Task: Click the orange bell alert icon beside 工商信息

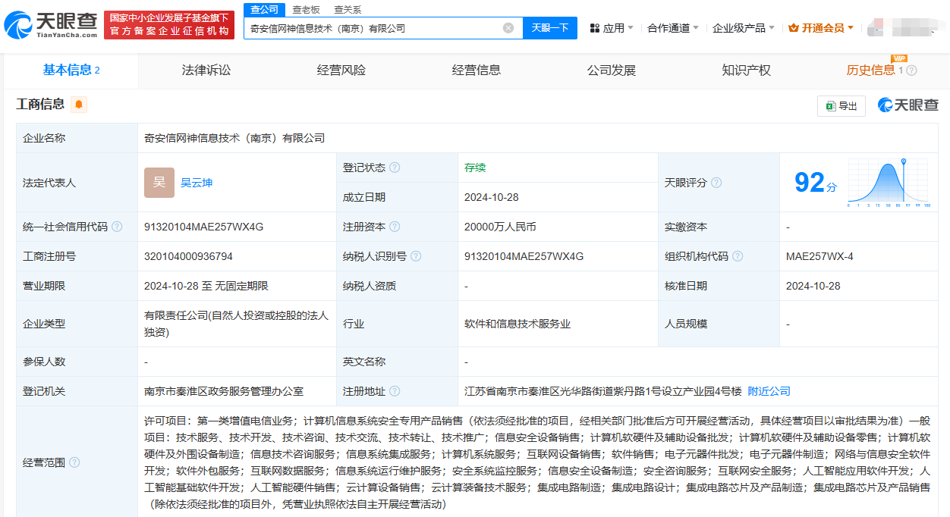Action: tap(79, 105)
